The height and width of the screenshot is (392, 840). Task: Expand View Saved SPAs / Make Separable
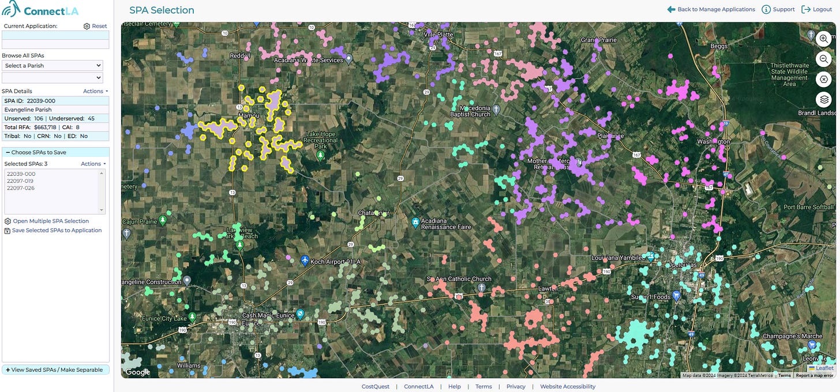tap(55, 370)
